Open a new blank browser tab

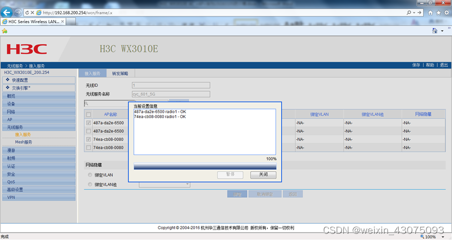[71, 21]
